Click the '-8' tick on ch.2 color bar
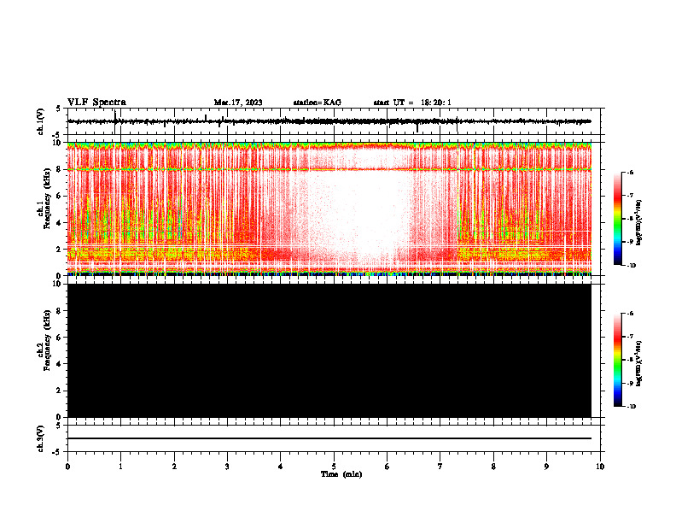The image size is (676, 523). tap(629, 360)
